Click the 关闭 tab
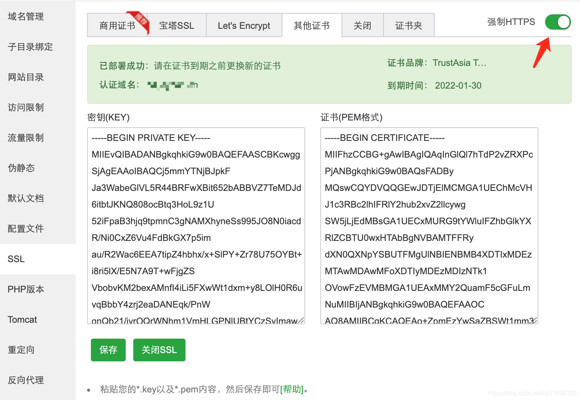 coord(362,25)
